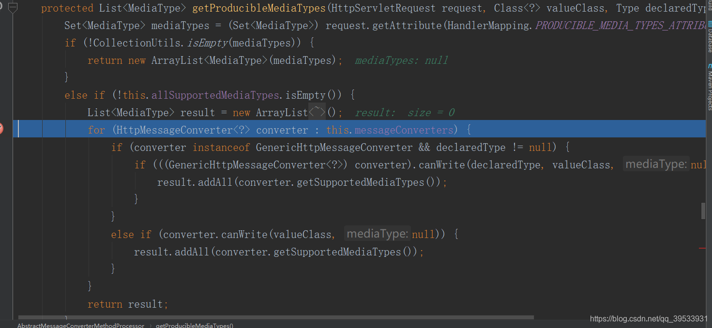712x328 pixels.
Task: Click the 'return result;' statement
Action: [x=128, y=304]
